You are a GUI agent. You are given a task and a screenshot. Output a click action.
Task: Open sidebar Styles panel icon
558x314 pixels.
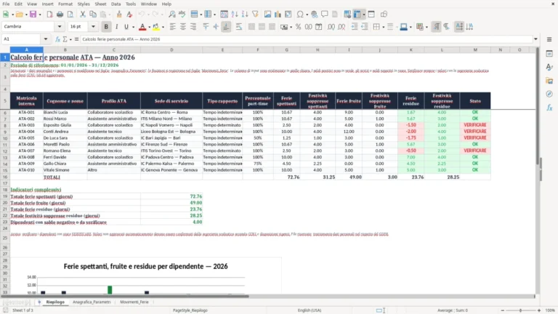549,67
